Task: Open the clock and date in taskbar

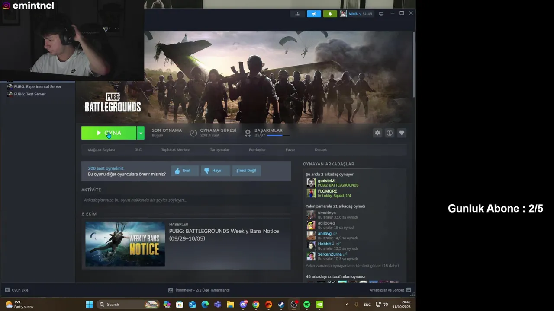Action: tap(402, 305)
